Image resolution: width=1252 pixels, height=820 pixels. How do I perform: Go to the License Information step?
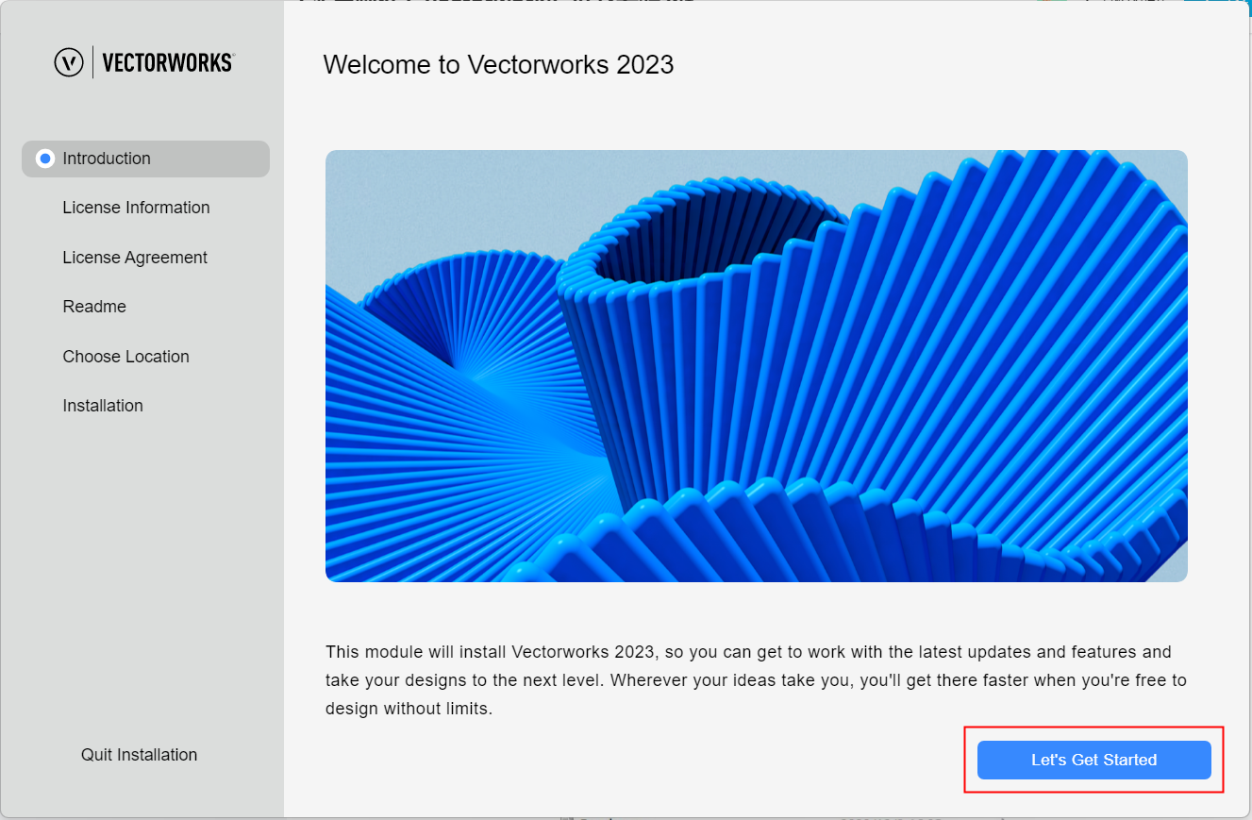click(x=136, y=208)
